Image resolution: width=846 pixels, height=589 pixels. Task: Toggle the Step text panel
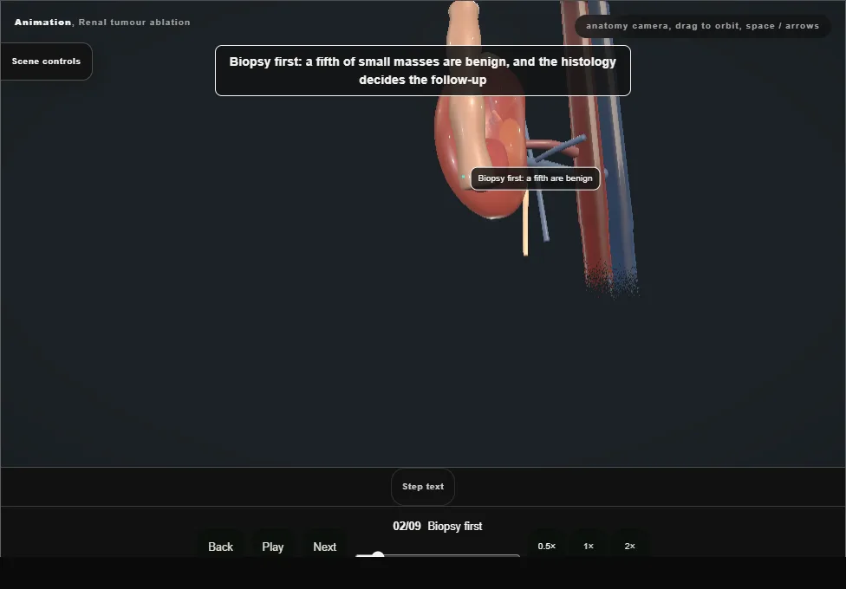pyautogui.click(x=423, y=487)
